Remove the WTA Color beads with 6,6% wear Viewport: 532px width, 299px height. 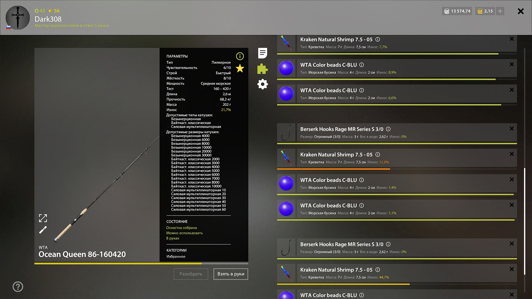tap(512, 90)
